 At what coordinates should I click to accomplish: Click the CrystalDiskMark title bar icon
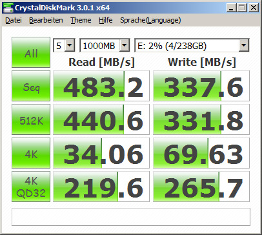[x=8, y=8]
